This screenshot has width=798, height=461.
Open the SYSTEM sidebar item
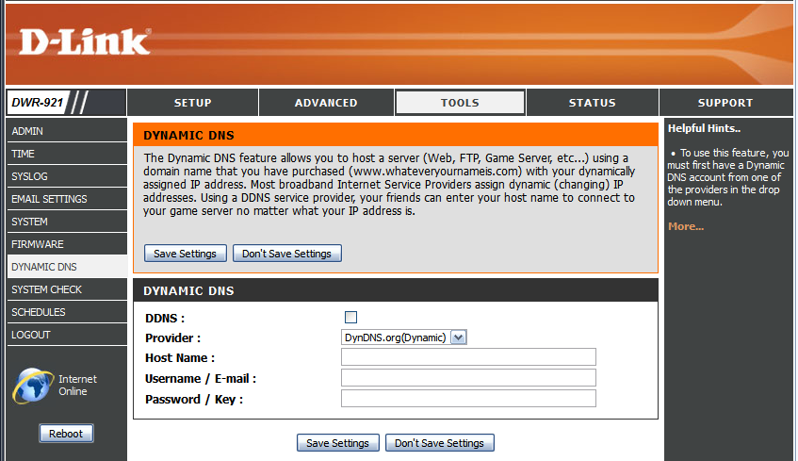[67, 222]
